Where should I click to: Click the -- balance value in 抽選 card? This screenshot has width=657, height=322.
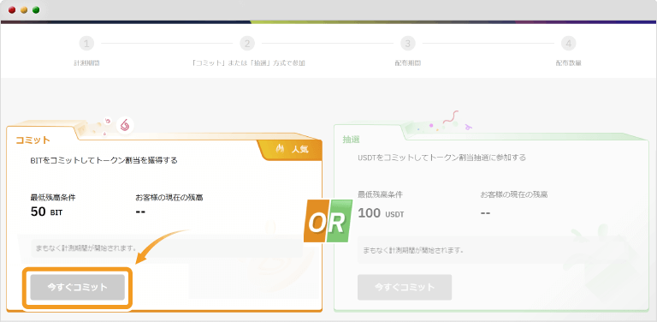pos(485,213)
